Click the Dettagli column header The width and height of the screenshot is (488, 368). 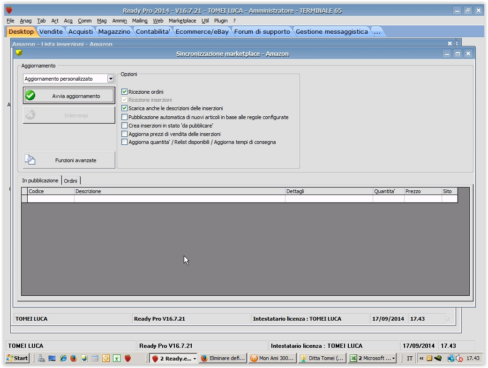tap(329, 191)
